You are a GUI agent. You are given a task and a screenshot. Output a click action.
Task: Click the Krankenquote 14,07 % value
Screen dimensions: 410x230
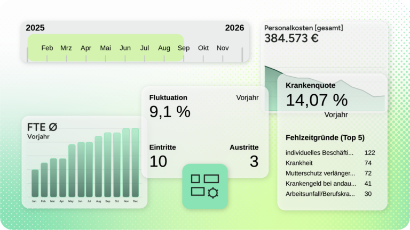(317, 100)
